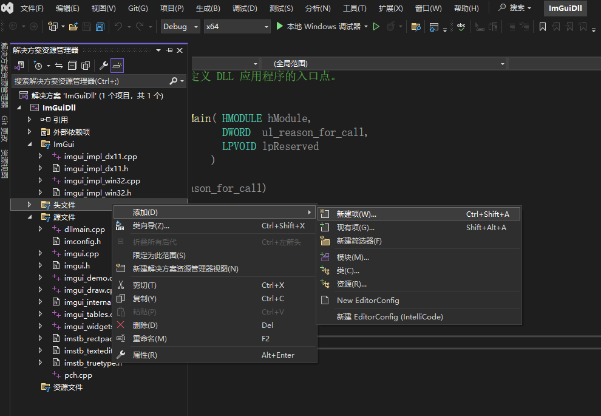The image size is (601, 416).
Task: Click the find in files folder icon
Action: click(x=416, y=27)
